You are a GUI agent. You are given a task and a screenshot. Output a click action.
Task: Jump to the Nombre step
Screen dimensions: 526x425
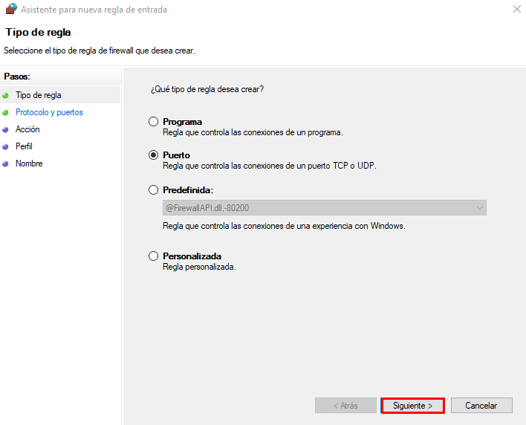(29, 163)
